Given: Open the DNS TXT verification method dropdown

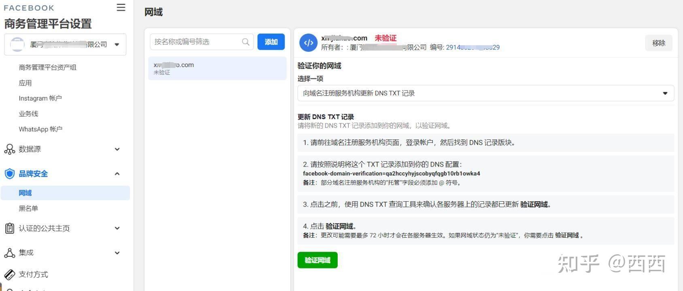Looking at the screenshot, I should point(486,93).
